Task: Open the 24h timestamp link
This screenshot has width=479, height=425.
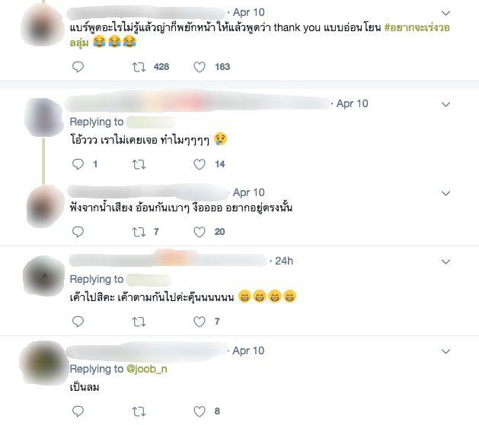Action: (x=284, y=261)
